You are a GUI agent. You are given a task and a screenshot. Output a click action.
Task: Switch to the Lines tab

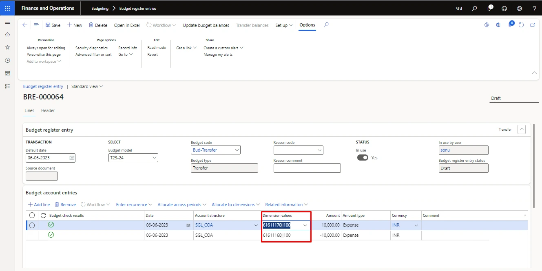[x=29, y=110]
